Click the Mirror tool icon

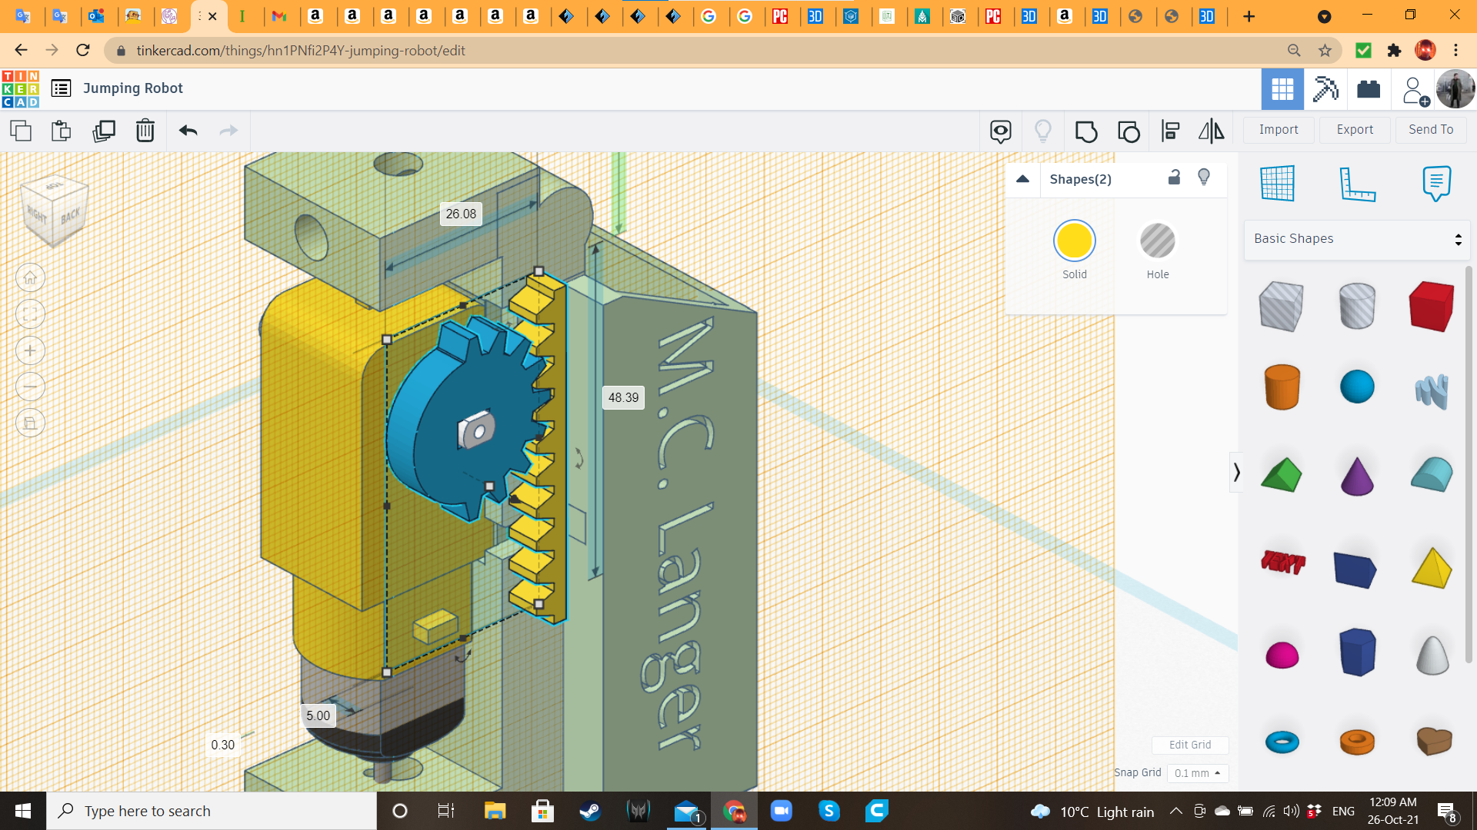(x=1211, y=131)
